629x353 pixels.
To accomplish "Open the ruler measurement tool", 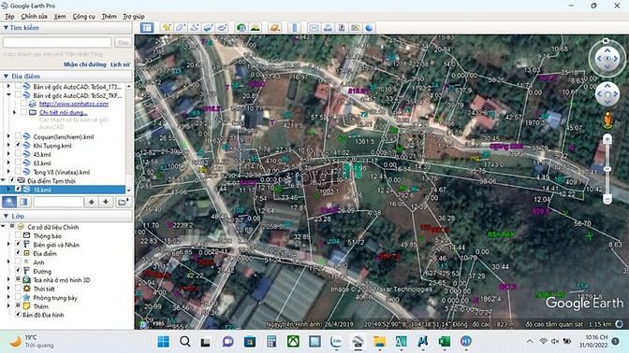I will (x=295, y=28).
